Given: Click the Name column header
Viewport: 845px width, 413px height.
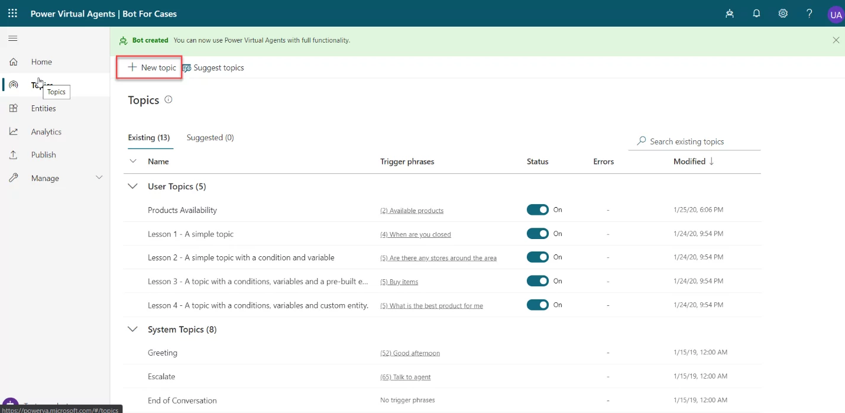Looking at the screenshot, I should 158,162.
